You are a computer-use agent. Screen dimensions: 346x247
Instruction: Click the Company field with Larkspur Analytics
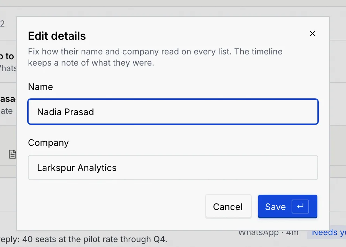pyautogui.click(x=173, y=167)
